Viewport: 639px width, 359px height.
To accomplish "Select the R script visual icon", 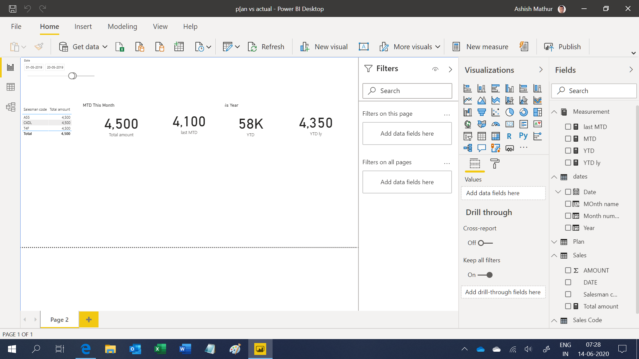I will pyautogui.click(x=510, y=136).
